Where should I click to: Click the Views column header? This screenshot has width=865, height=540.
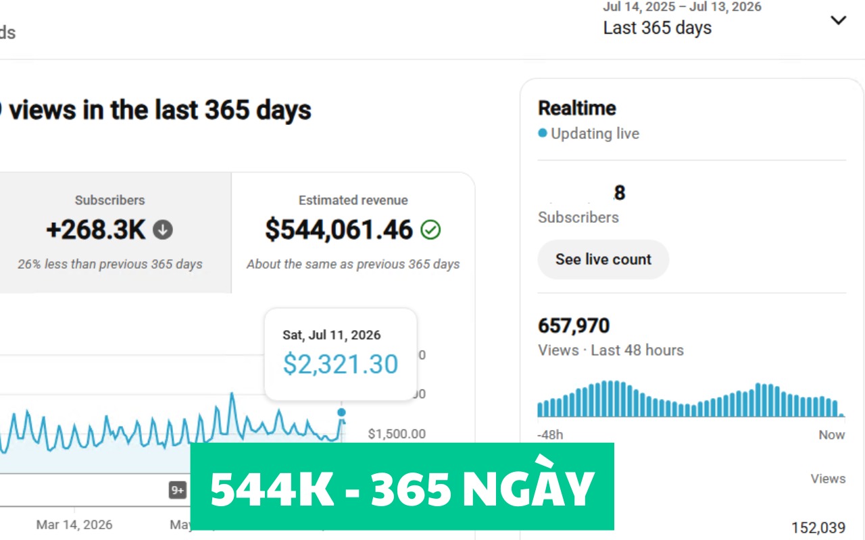pos(828,479)
